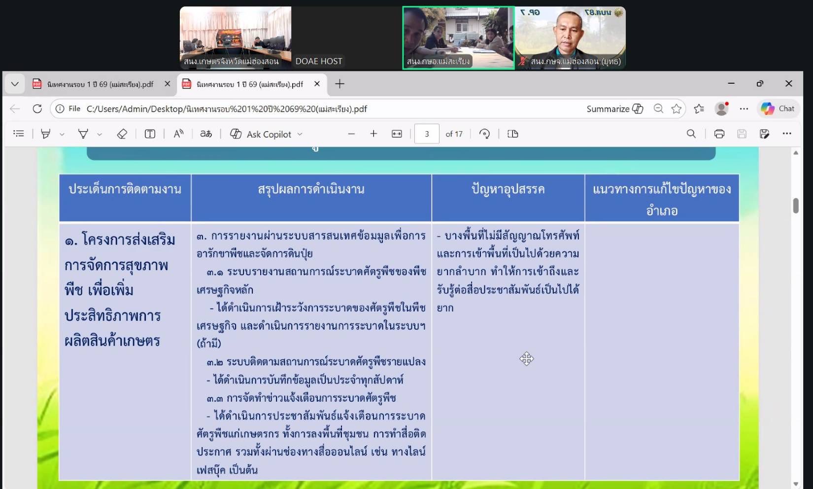813x489 pixels.
Task: Expand the Draw tool options dropdown
Action: click(100, 134)
